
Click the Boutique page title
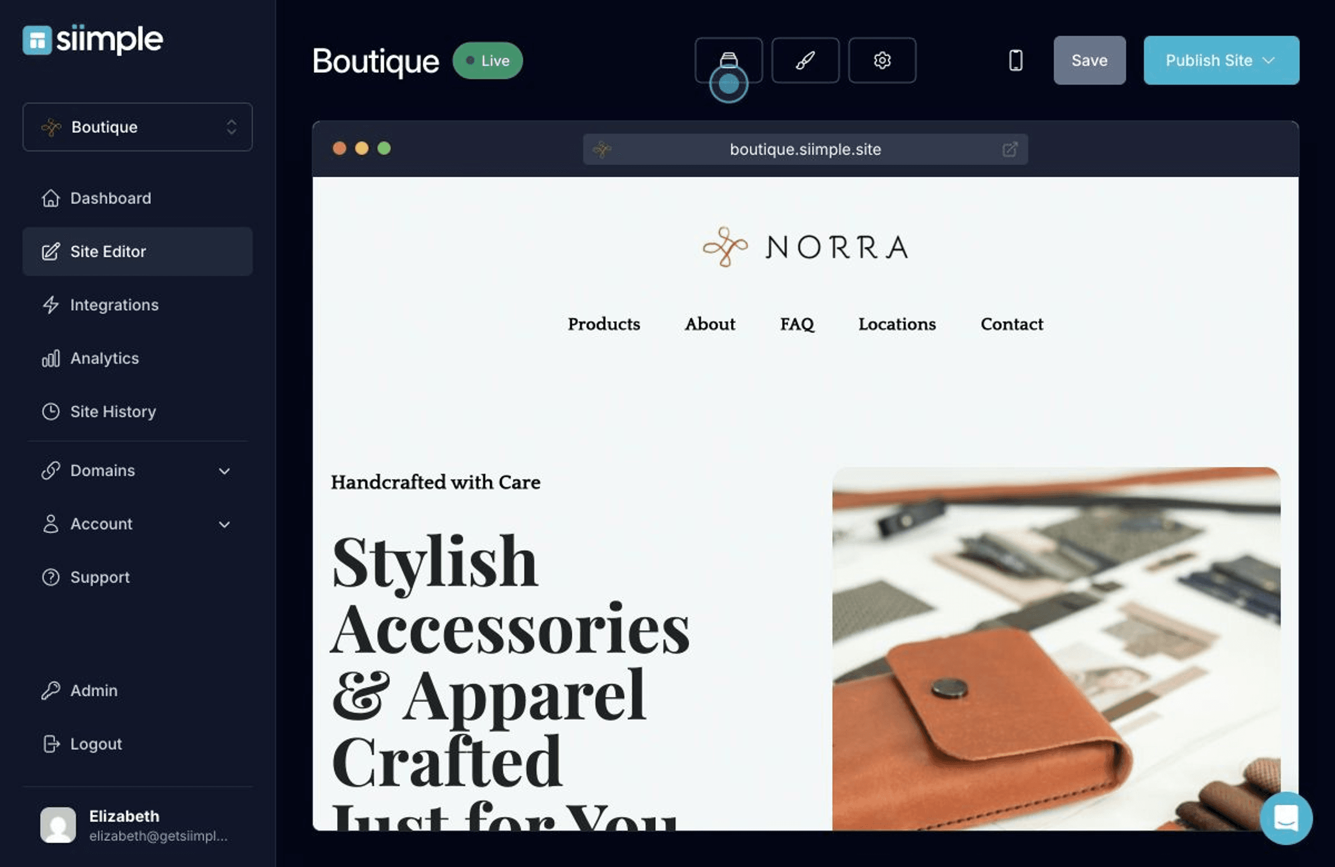click(x=375, y=61)
